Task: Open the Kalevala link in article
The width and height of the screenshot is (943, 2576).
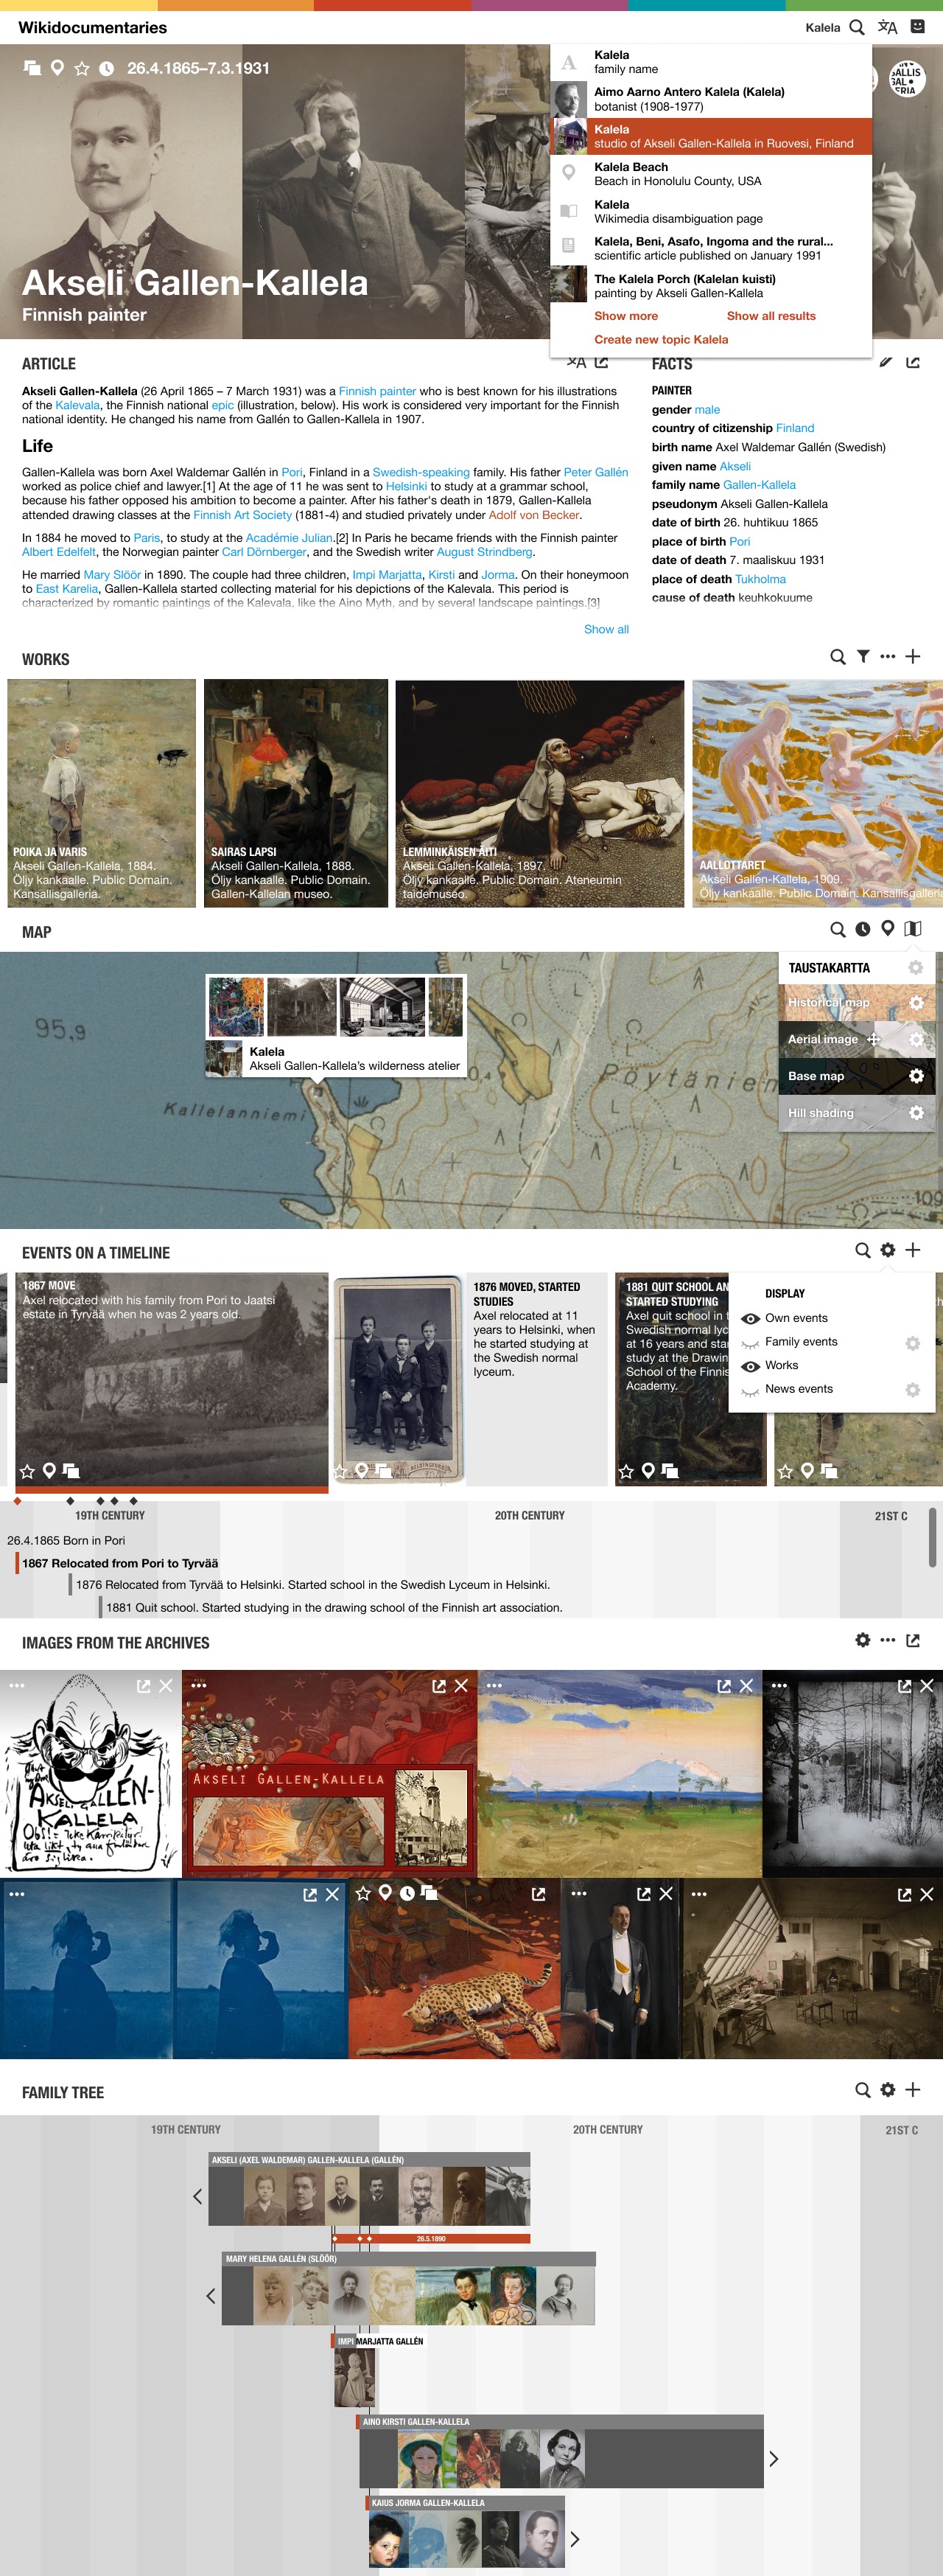Action: 77,405
